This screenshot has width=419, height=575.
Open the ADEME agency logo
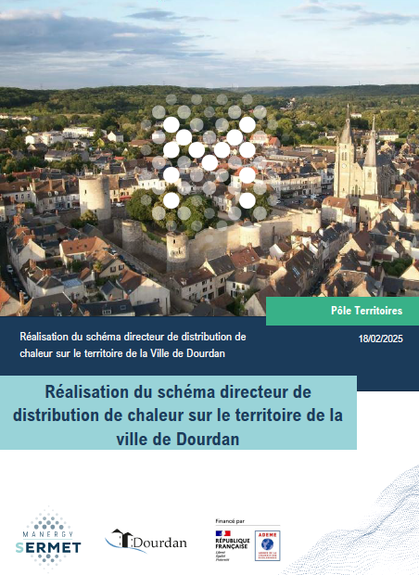point(267,545)
